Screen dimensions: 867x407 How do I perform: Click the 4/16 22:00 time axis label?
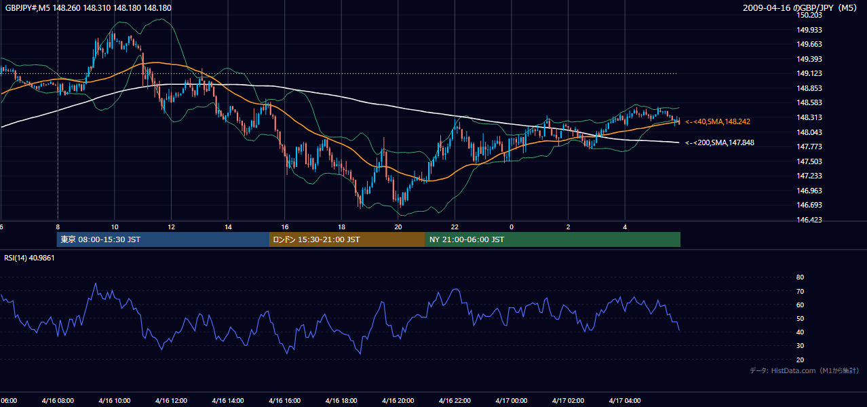[455, 400]
